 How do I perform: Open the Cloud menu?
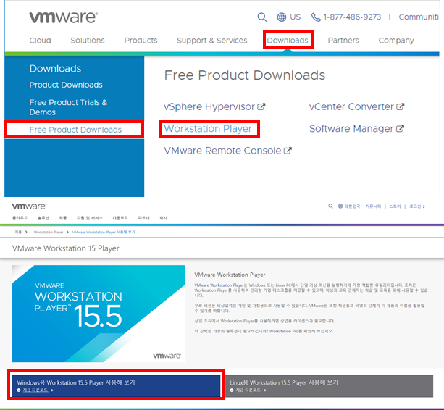tap(41, 41)
